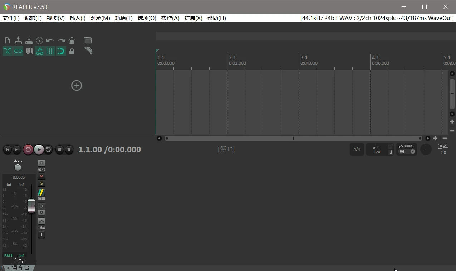Mute the master track with M
This screenshot has height=271, width=456.
41,176
